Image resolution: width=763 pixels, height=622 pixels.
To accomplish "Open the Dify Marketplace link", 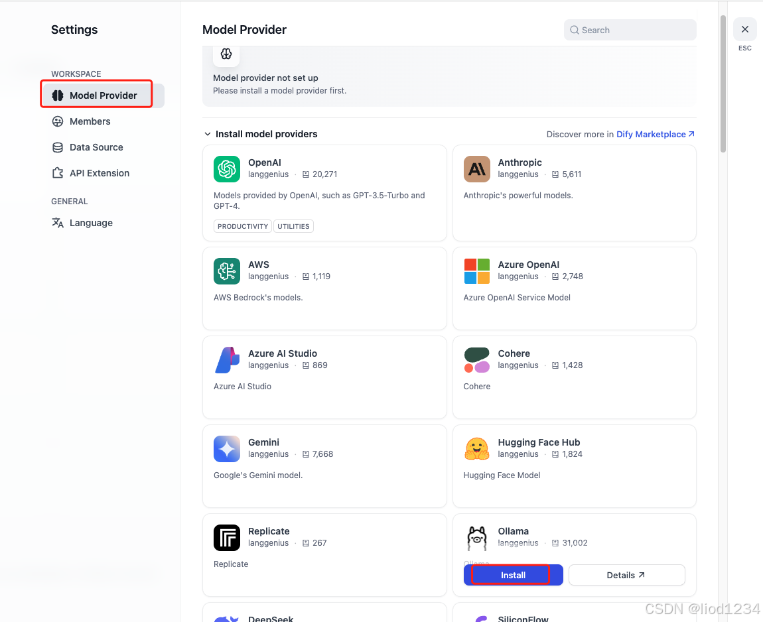I will (656, 134).
